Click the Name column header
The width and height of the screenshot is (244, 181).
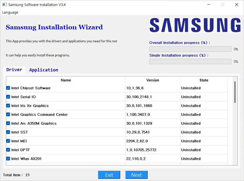tap(66, 80)
